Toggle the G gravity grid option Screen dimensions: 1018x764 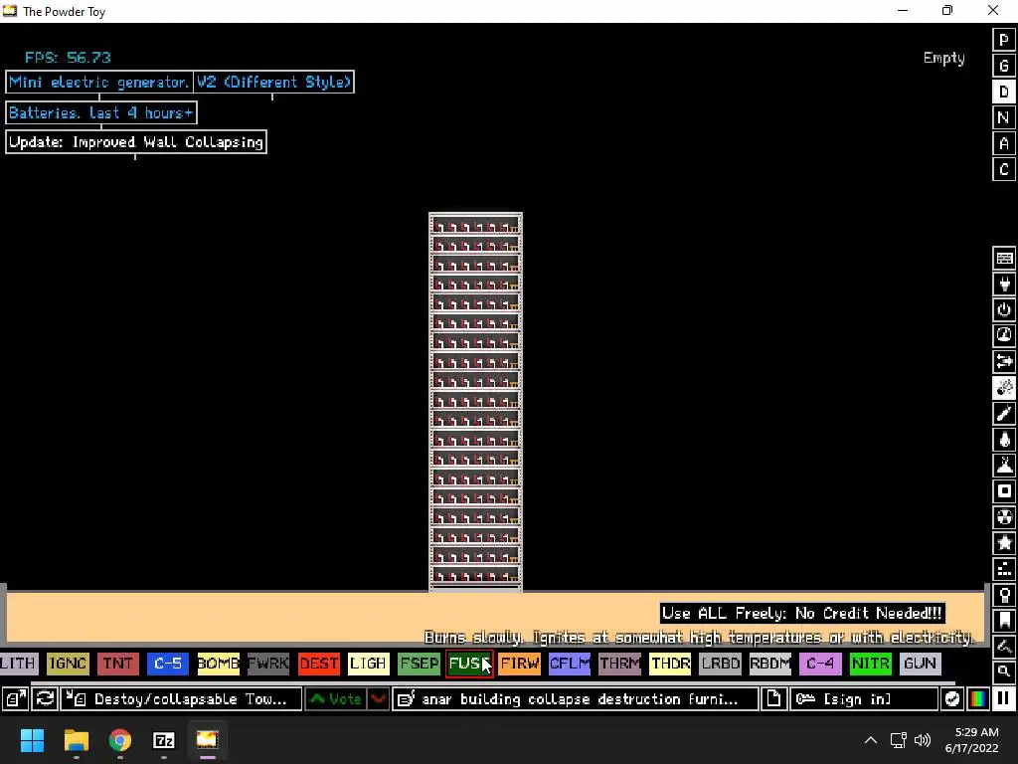[x=1004, y=66]
